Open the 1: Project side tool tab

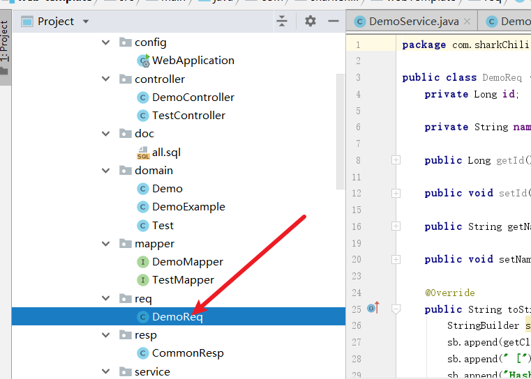click(x=5, y=42)
